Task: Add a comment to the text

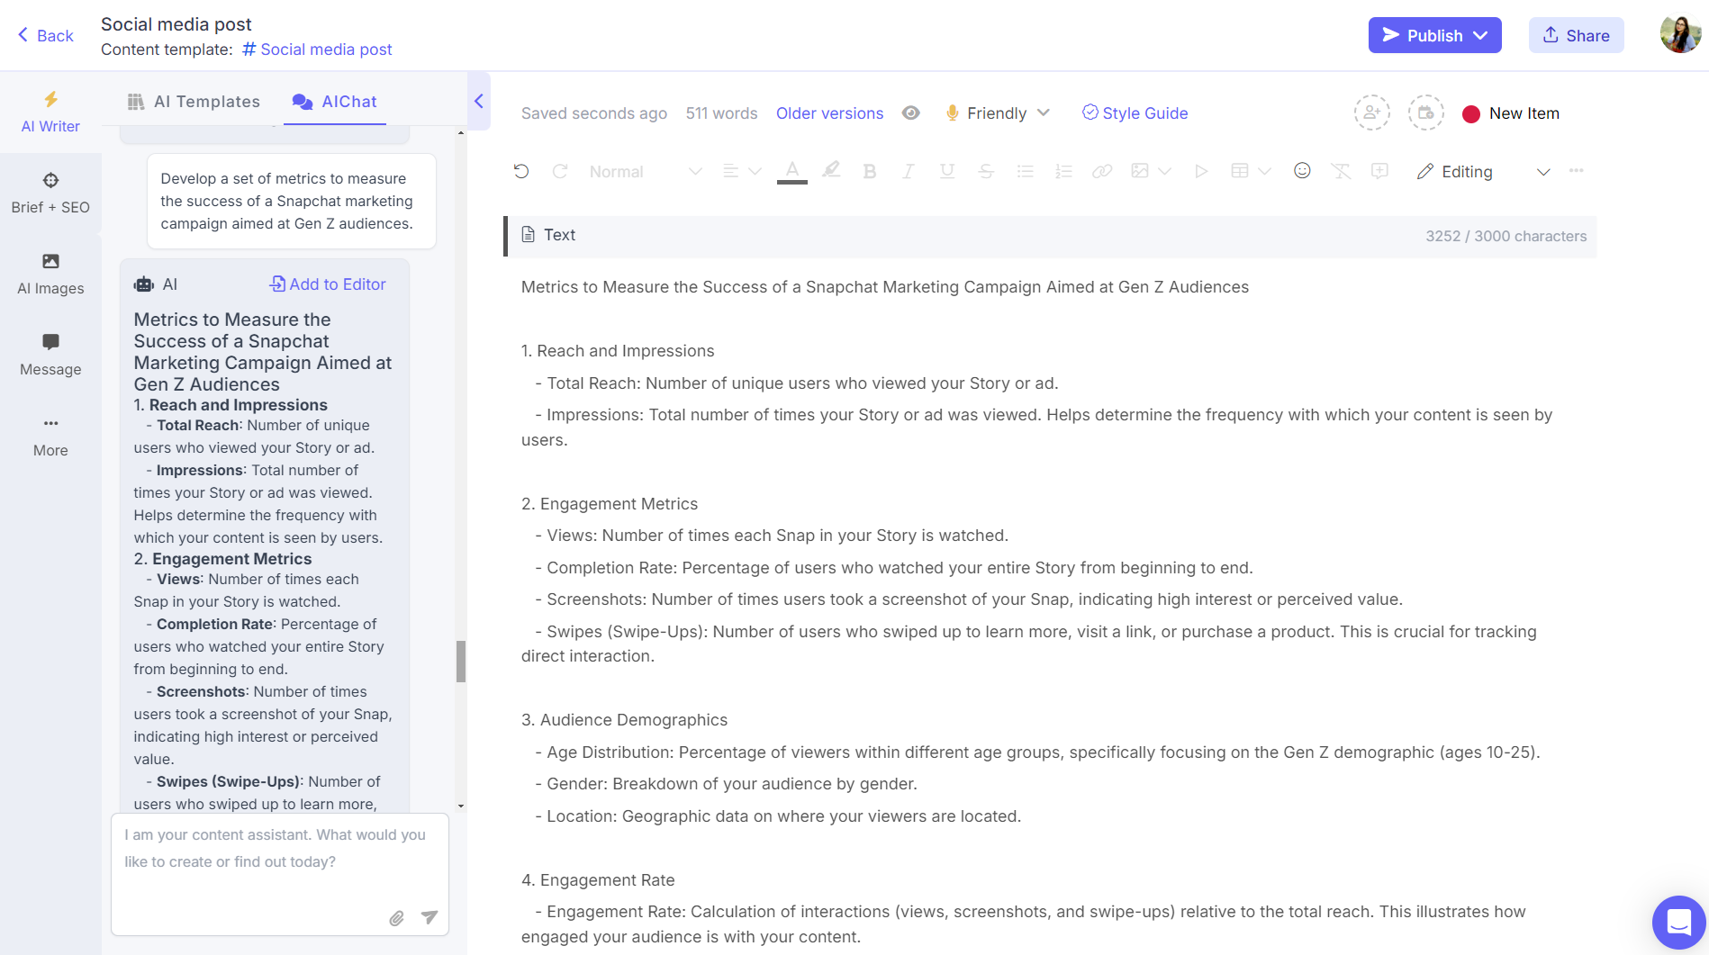Action: pyautogui.click(x=1379, y=171)
